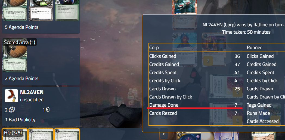The width and height of the screenshot is (285, 140).
Task: Click the 1 Bad Publicity counter
Action: point(20,120)
